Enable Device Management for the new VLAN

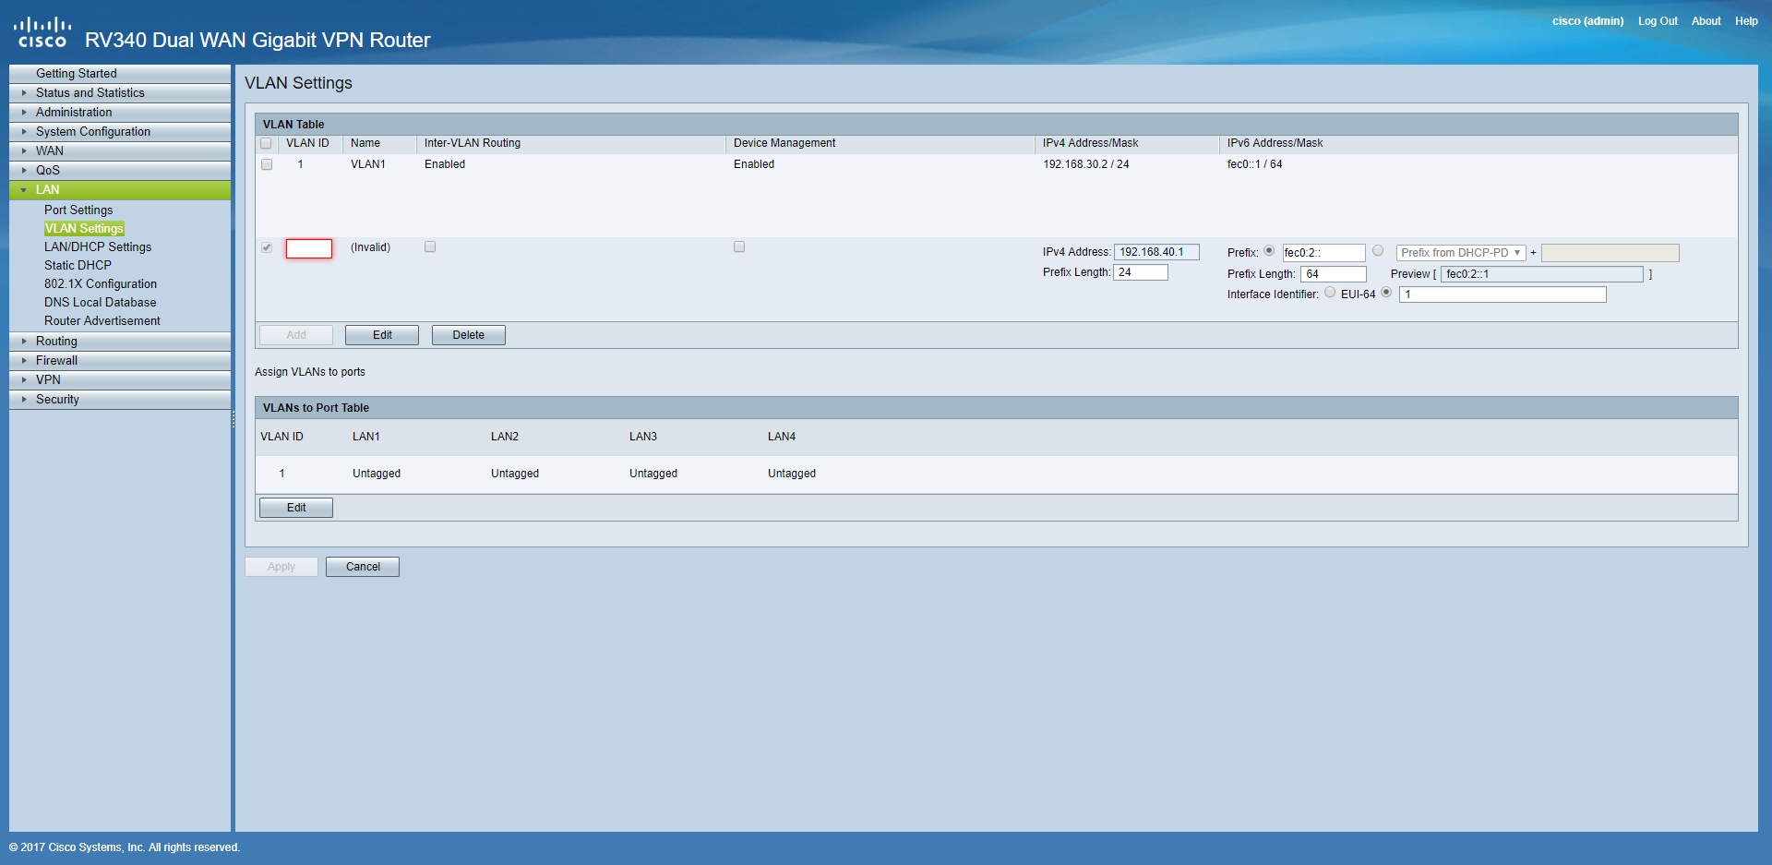[738, 246]
